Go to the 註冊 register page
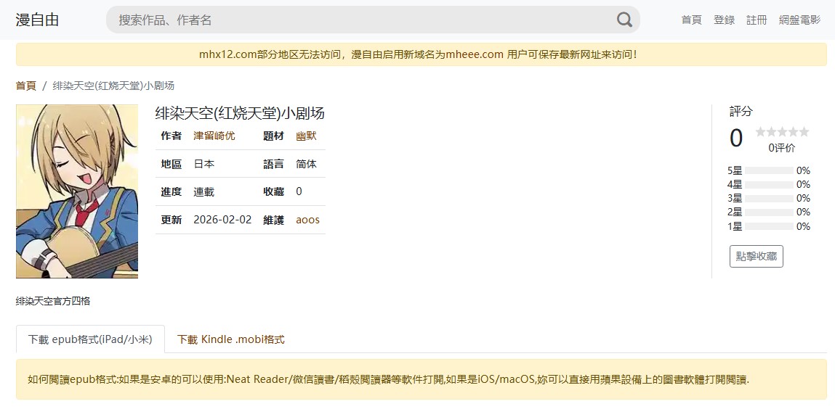The width and height of the screenshot is (835, 409). [757, 20]
